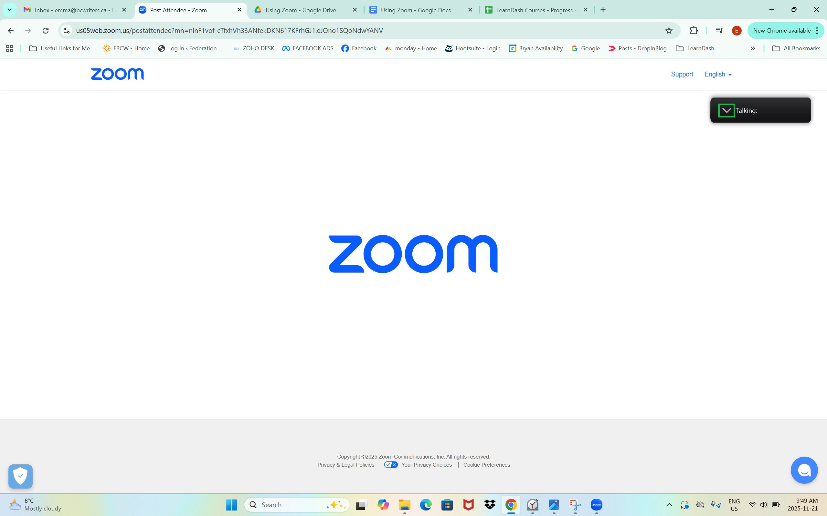Click the taskbar Search box
Image resolution: width=827 pixels, height=516 pixels.
297,505
